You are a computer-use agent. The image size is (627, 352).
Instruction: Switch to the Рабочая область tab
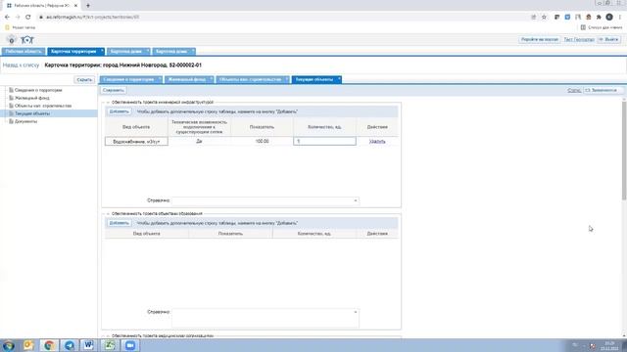click(x=24, y=52)
